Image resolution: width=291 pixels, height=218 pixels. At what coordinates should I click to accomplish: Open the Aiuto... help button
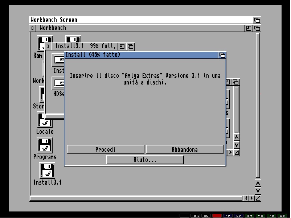(x=145, y=160)
